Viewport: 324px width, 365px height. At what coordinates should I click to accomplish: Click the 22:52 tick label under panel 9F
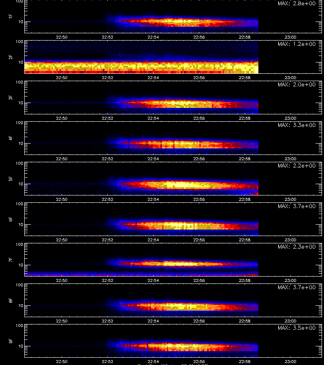pos(107,361)
